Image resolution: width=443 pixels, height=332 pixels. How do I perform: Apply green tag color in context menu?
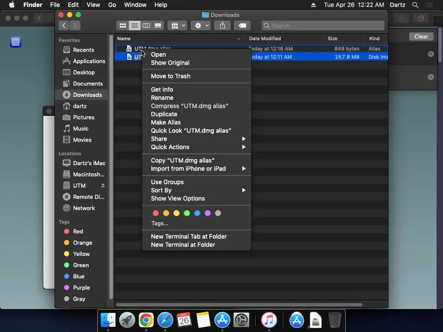coord(187,213)
